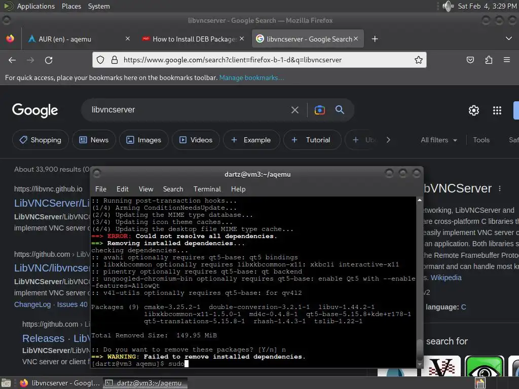Open the Issues 40 sublink
This screenshot has width=519, height=389.
coord(72,304)
